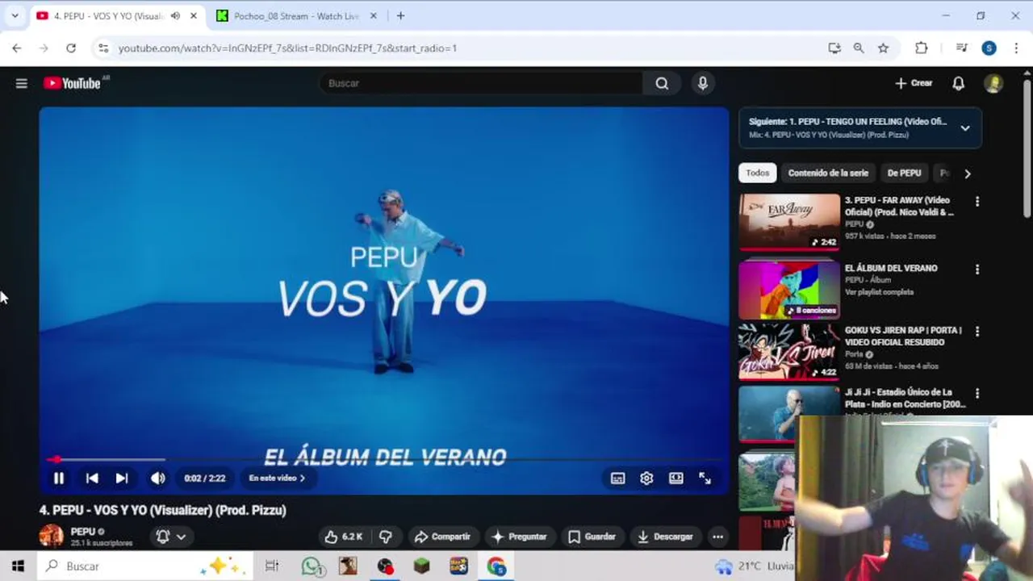This screenshot has height=581, width=1033.
Task: Open subscription notification bell dropdown
Action: (172, 537)
